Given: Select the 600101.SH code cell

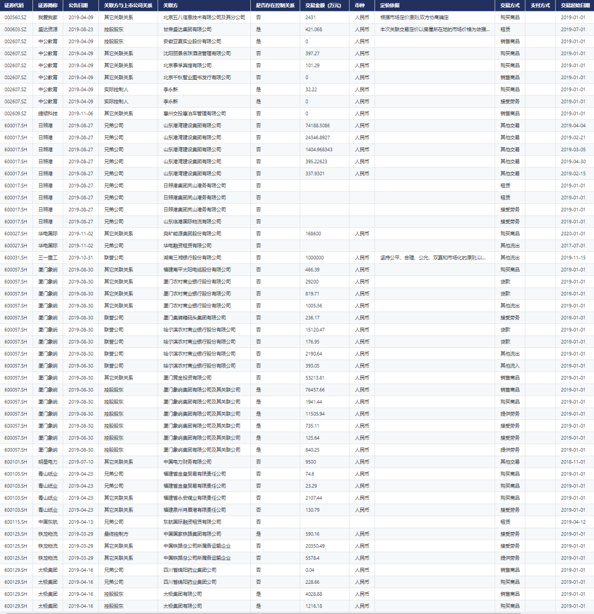Looking at the screenshot, I should (x=15, y=462).
